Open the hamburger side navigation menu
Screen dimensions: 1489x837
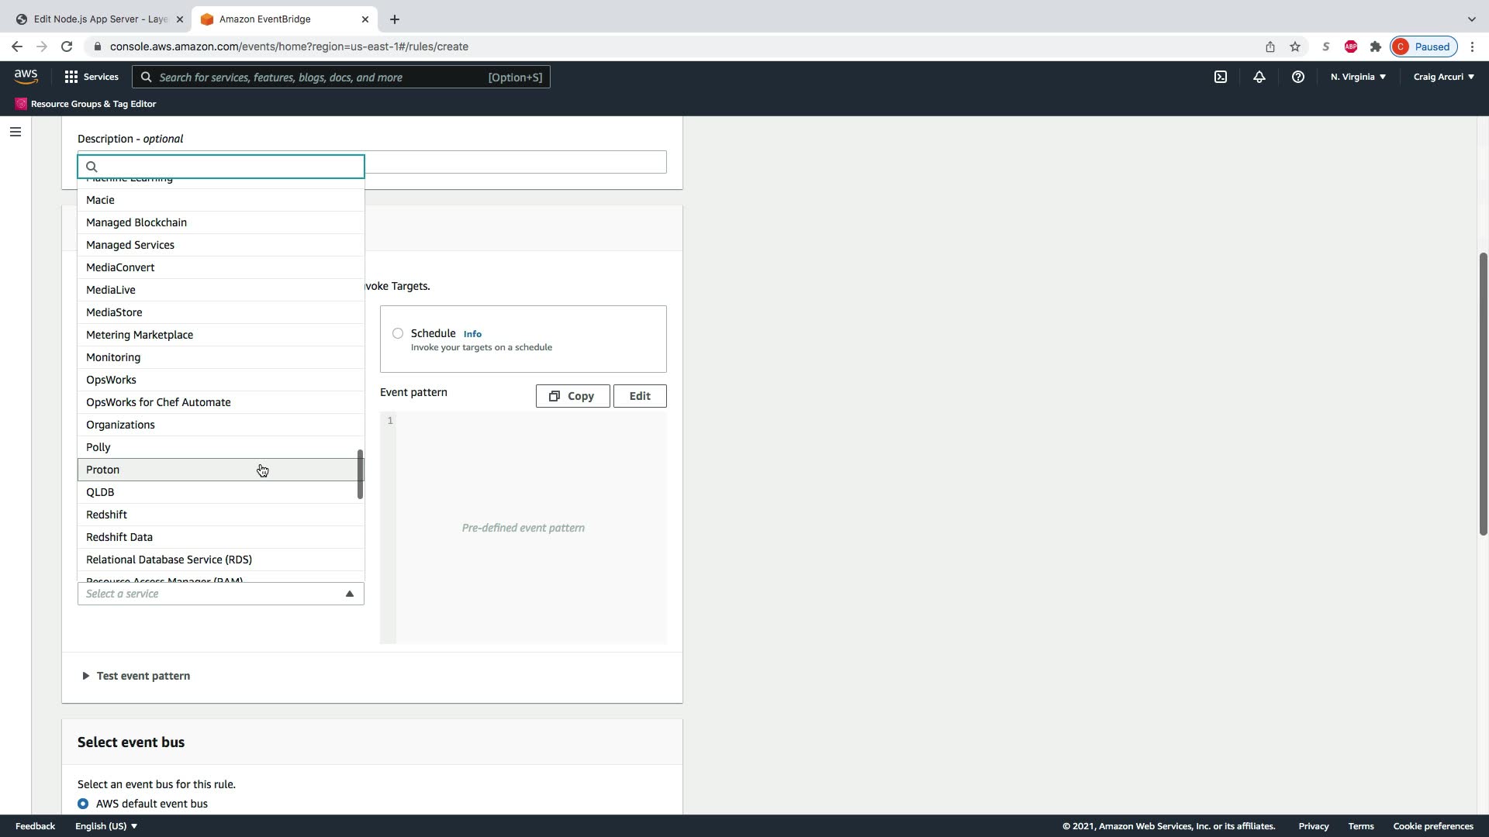15,132
